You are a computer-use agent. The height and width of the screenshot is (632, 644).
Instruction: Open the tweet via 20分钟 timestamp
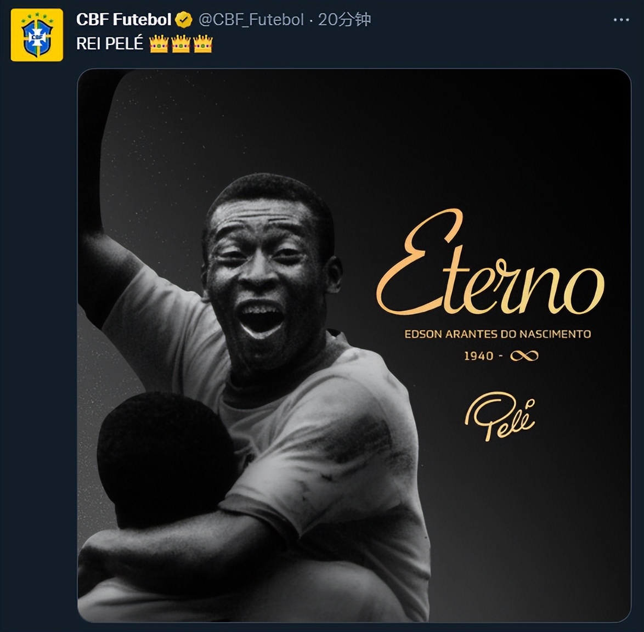coord(344,20)
